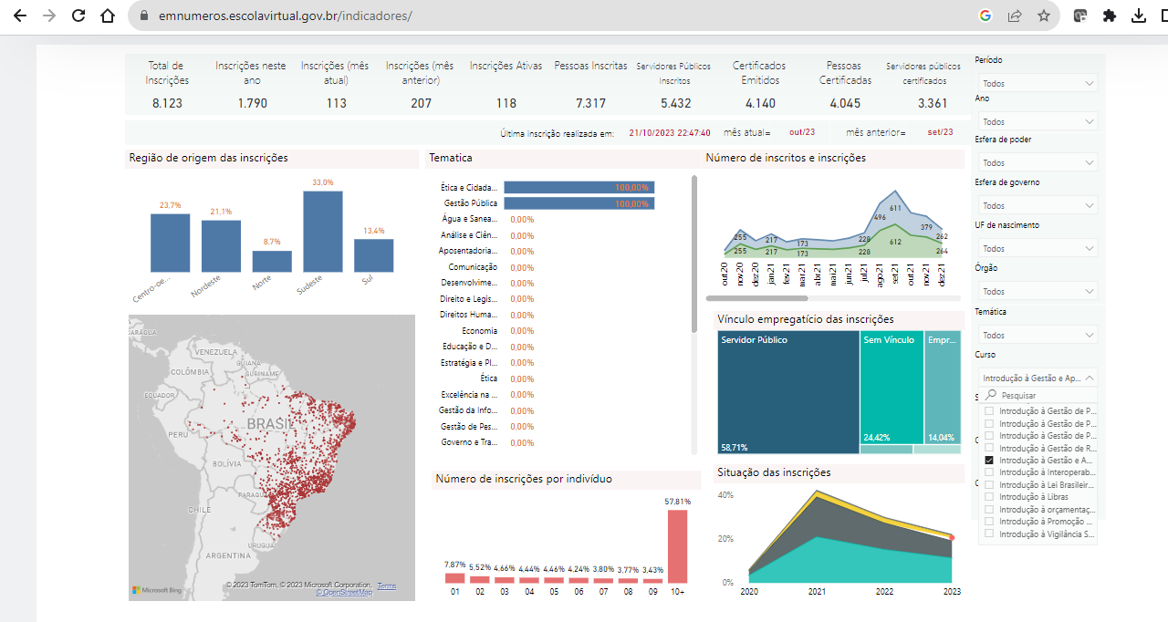Image resolution: width=1168 pixels, height=622 pixels.
Task: Go to the browser home page icon
Action: tap(108, 16)
